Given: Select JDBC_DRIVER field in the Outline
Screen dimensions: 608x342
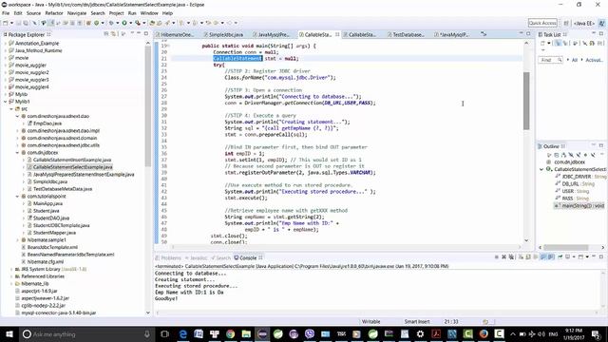Looking at the screenshot, I should coord(577,177).
